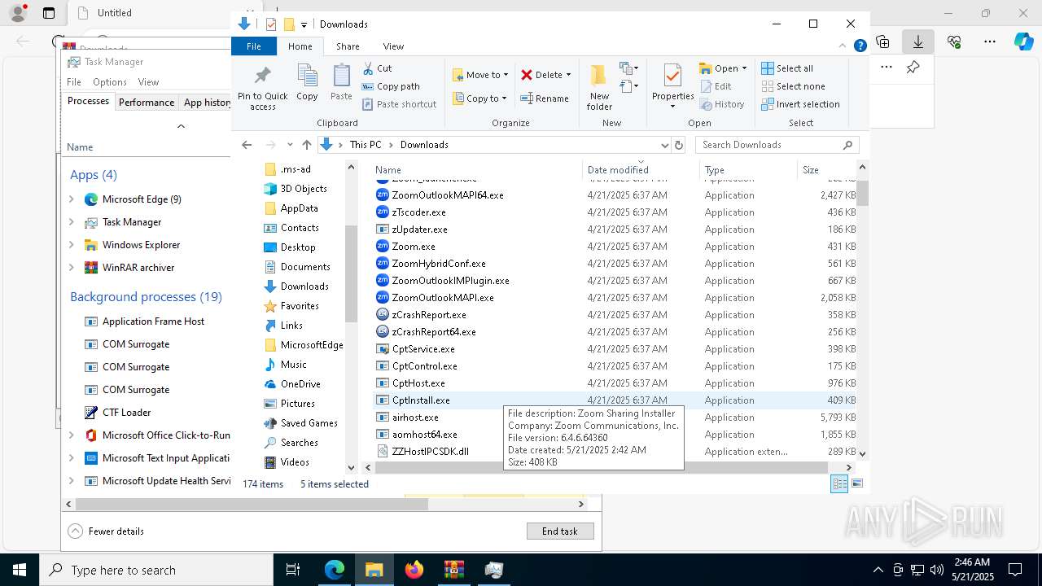Click Downloads in the address breadcrumb

coord(424,145)
